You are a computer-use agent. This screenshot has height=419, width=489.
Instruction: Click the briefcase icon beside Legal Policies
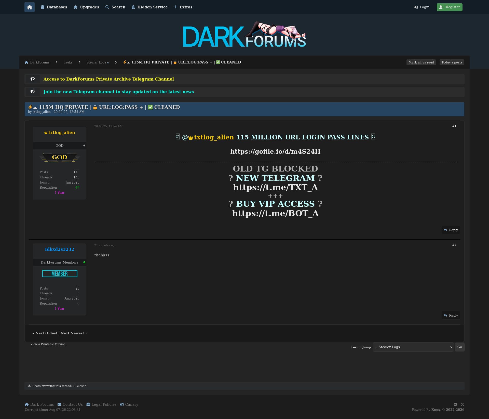(x=88, y=404)
